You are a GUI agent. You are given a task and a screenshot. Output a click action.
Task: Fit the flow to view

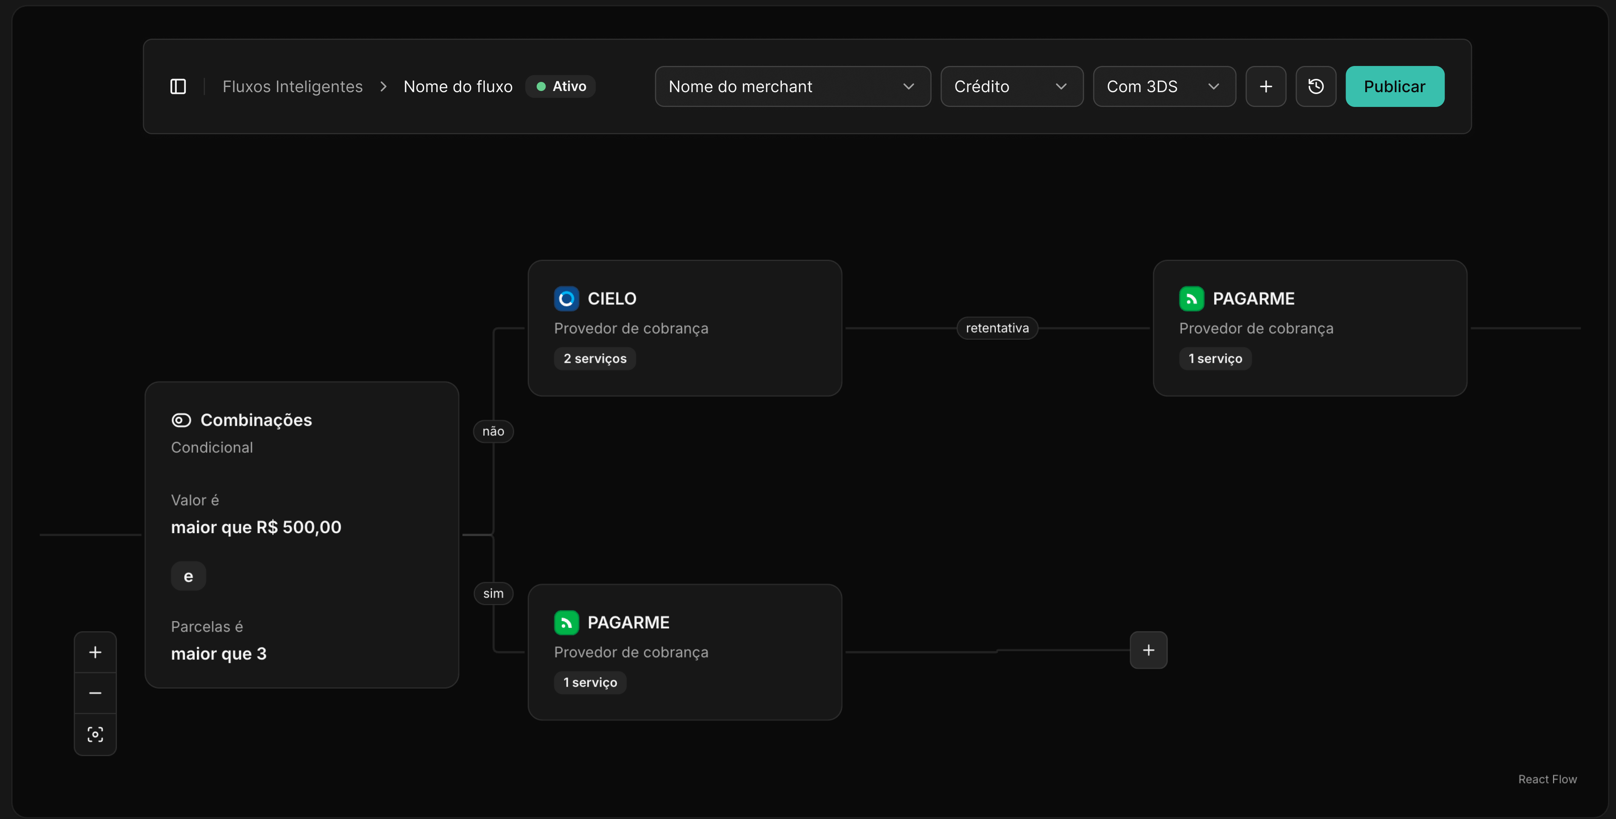coord(95,734)
